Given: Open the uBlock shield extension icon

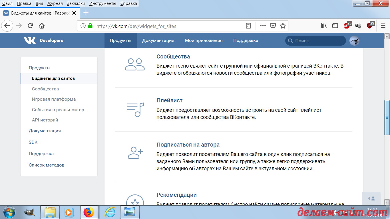Looking at the screenshot, I should point(370,25).
